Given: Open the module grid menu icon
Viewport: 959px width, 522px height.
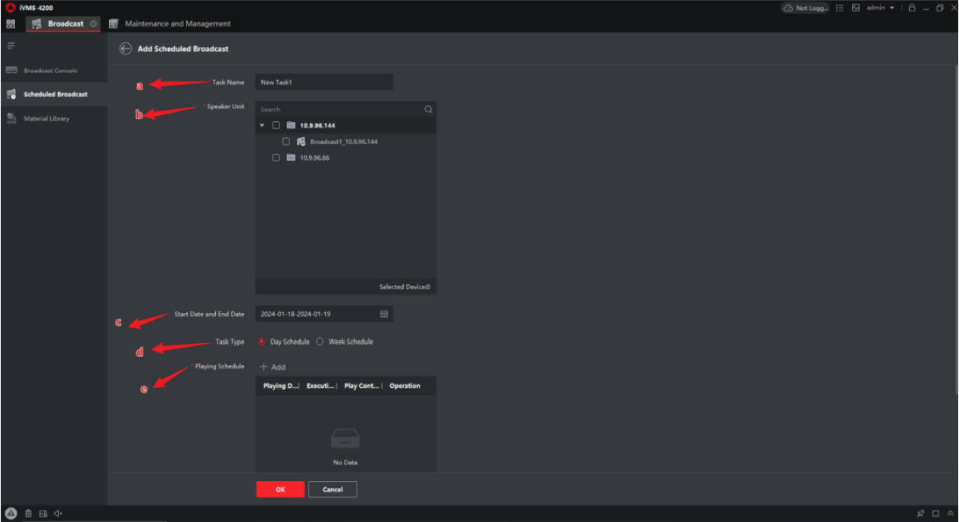Looking at the screenshot, I should 11,23.
